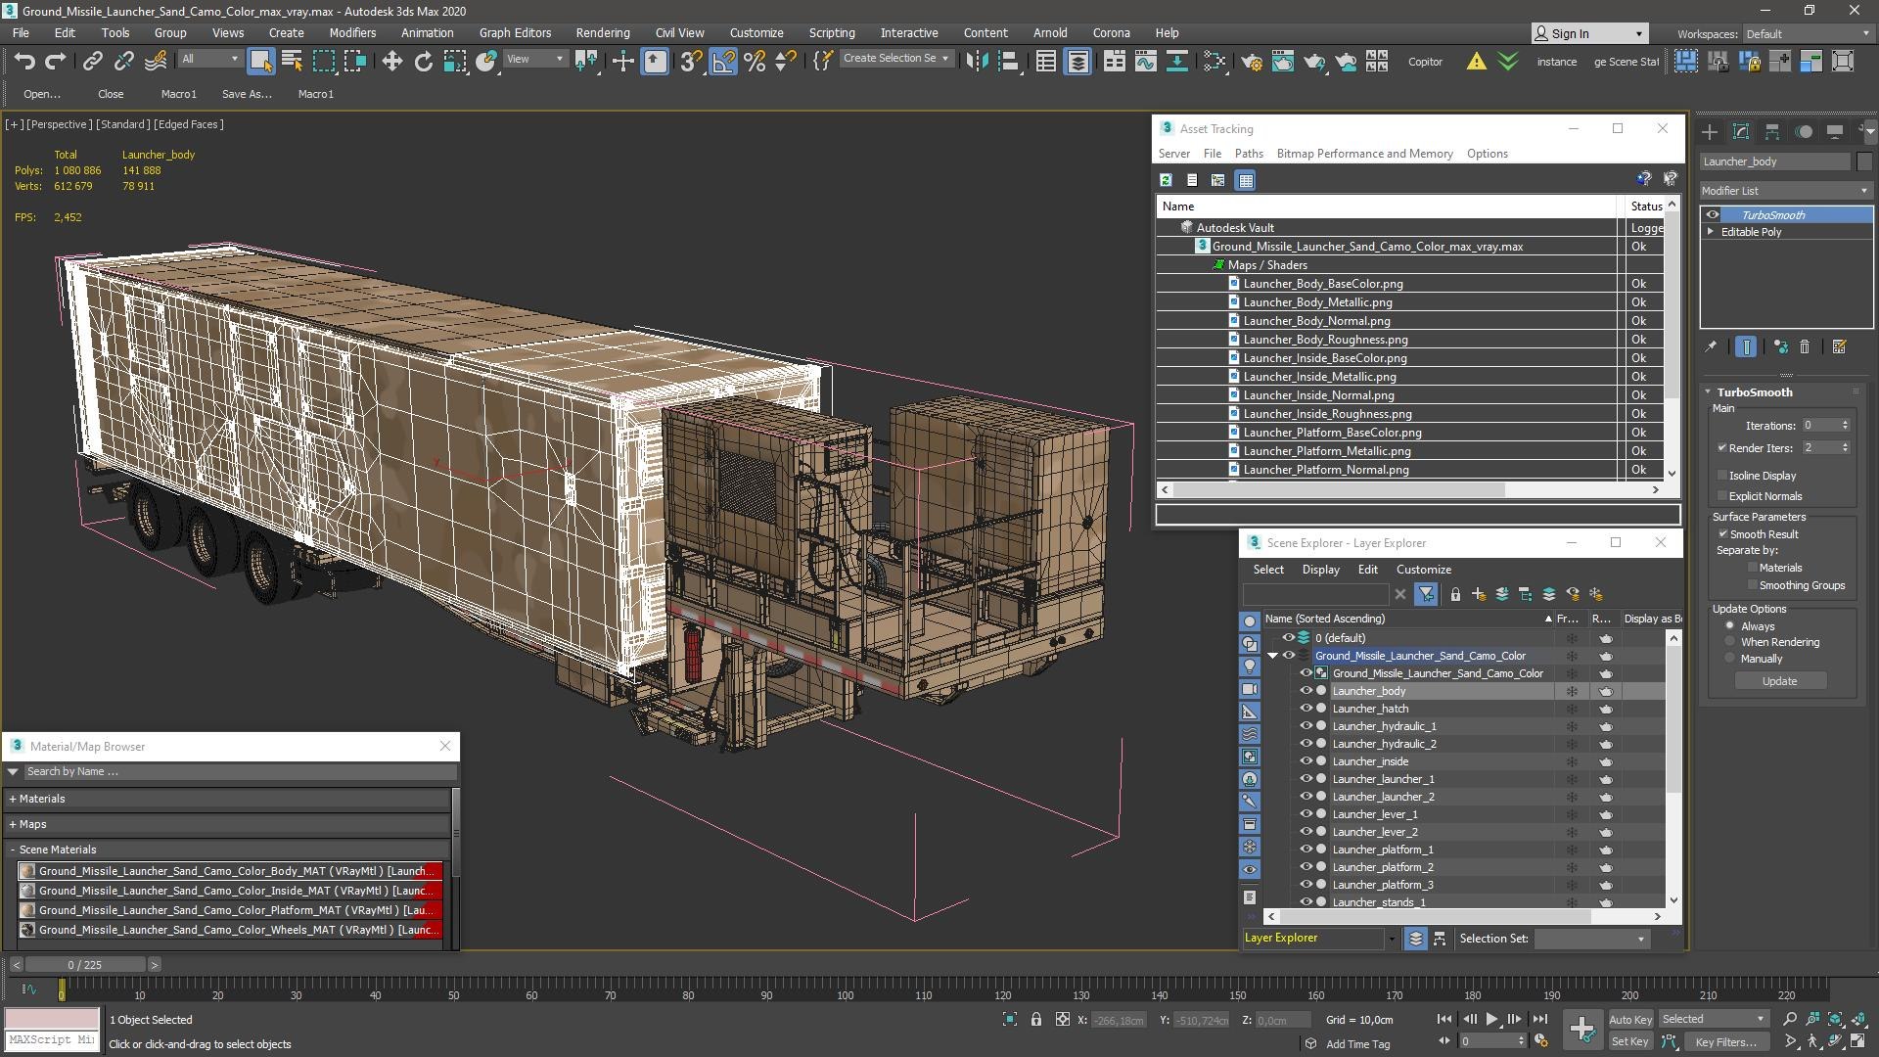Viewport: 1879px width, 1057px height.
Task: Click the Update button in TurboSmooth
Action: coord(1779,681)
